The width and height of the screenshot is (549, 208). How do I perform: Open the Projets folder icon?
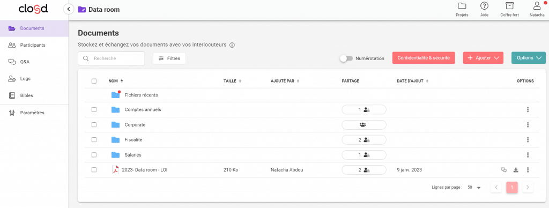pyautogui.click(x=462, y=6)
